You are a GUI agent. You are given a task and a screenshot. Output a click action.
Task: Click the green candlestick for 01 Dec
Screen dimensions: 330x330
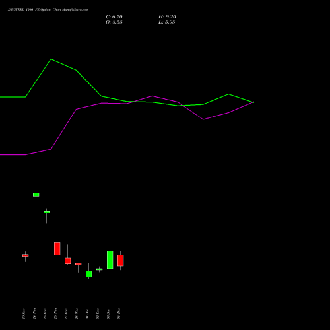click(89, 274)
